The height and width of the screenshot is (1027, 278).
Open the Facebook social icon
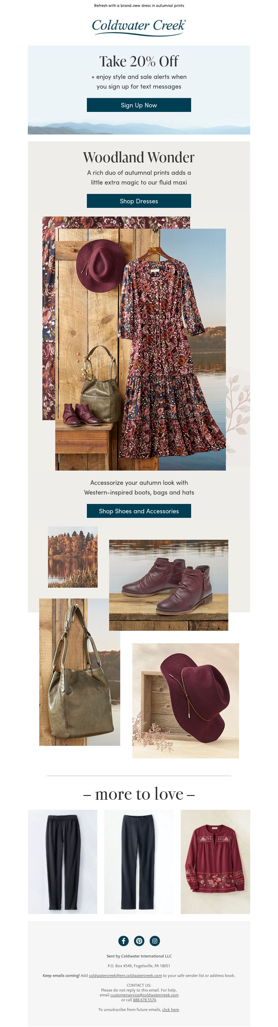123,940
